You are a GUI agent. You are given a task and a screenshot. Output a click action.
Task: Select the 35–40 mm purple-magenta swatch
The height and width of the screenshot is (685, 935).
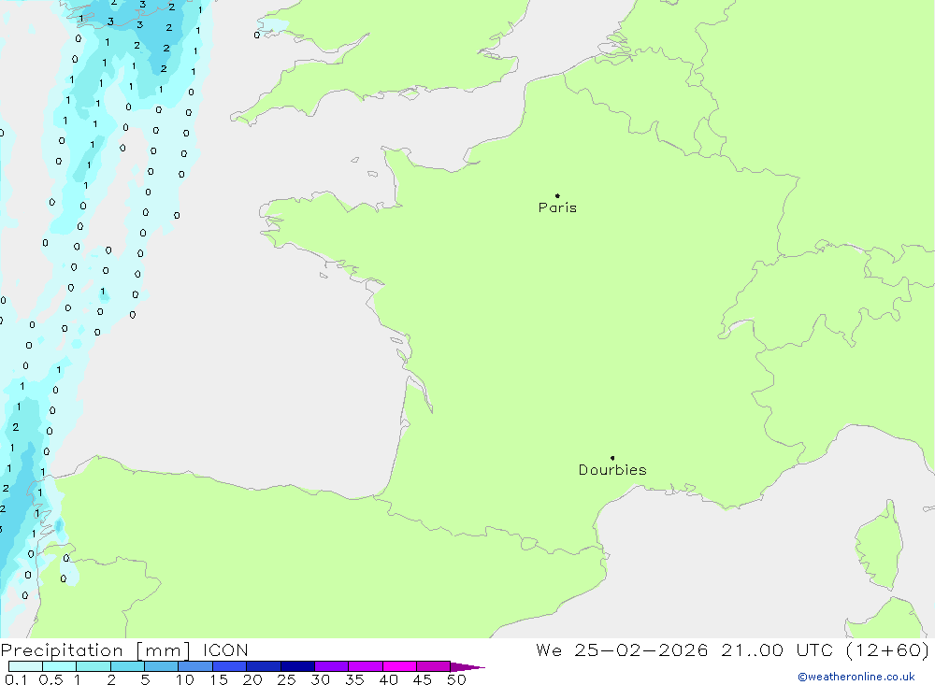coord(365,666)
